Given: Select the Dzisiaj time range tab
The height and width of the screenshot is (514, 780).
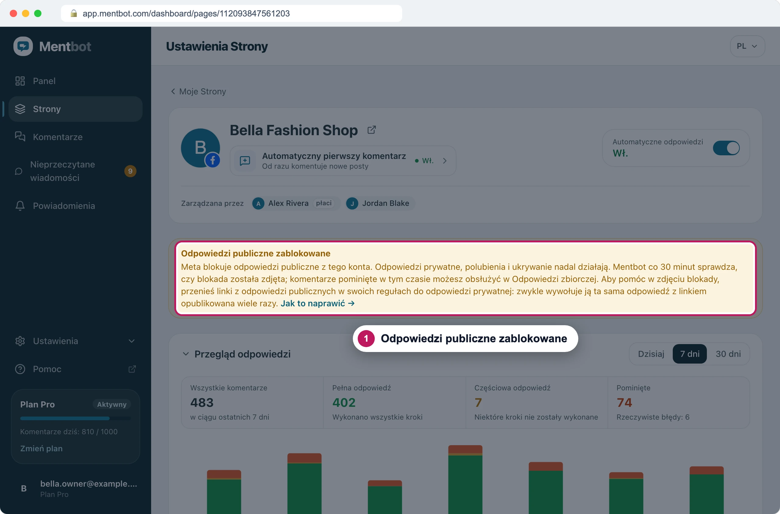Looking at the screenshot, I should [651, 354].
